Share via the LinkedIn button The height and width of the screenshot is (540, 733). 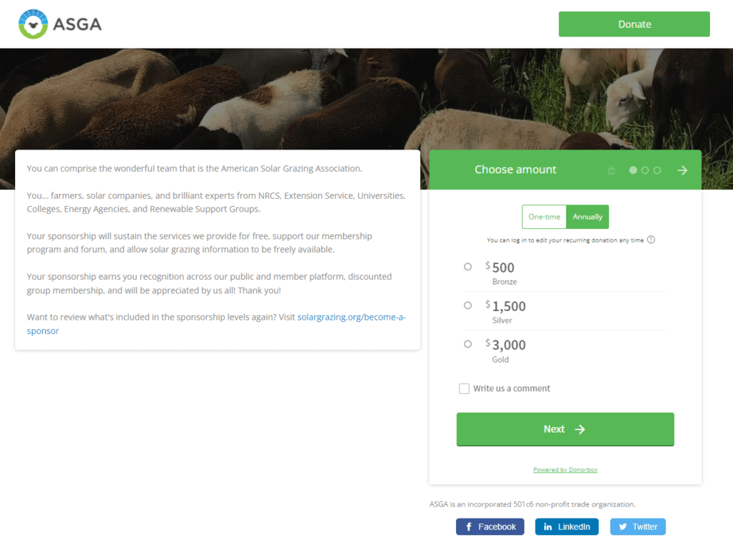point(566,527)
